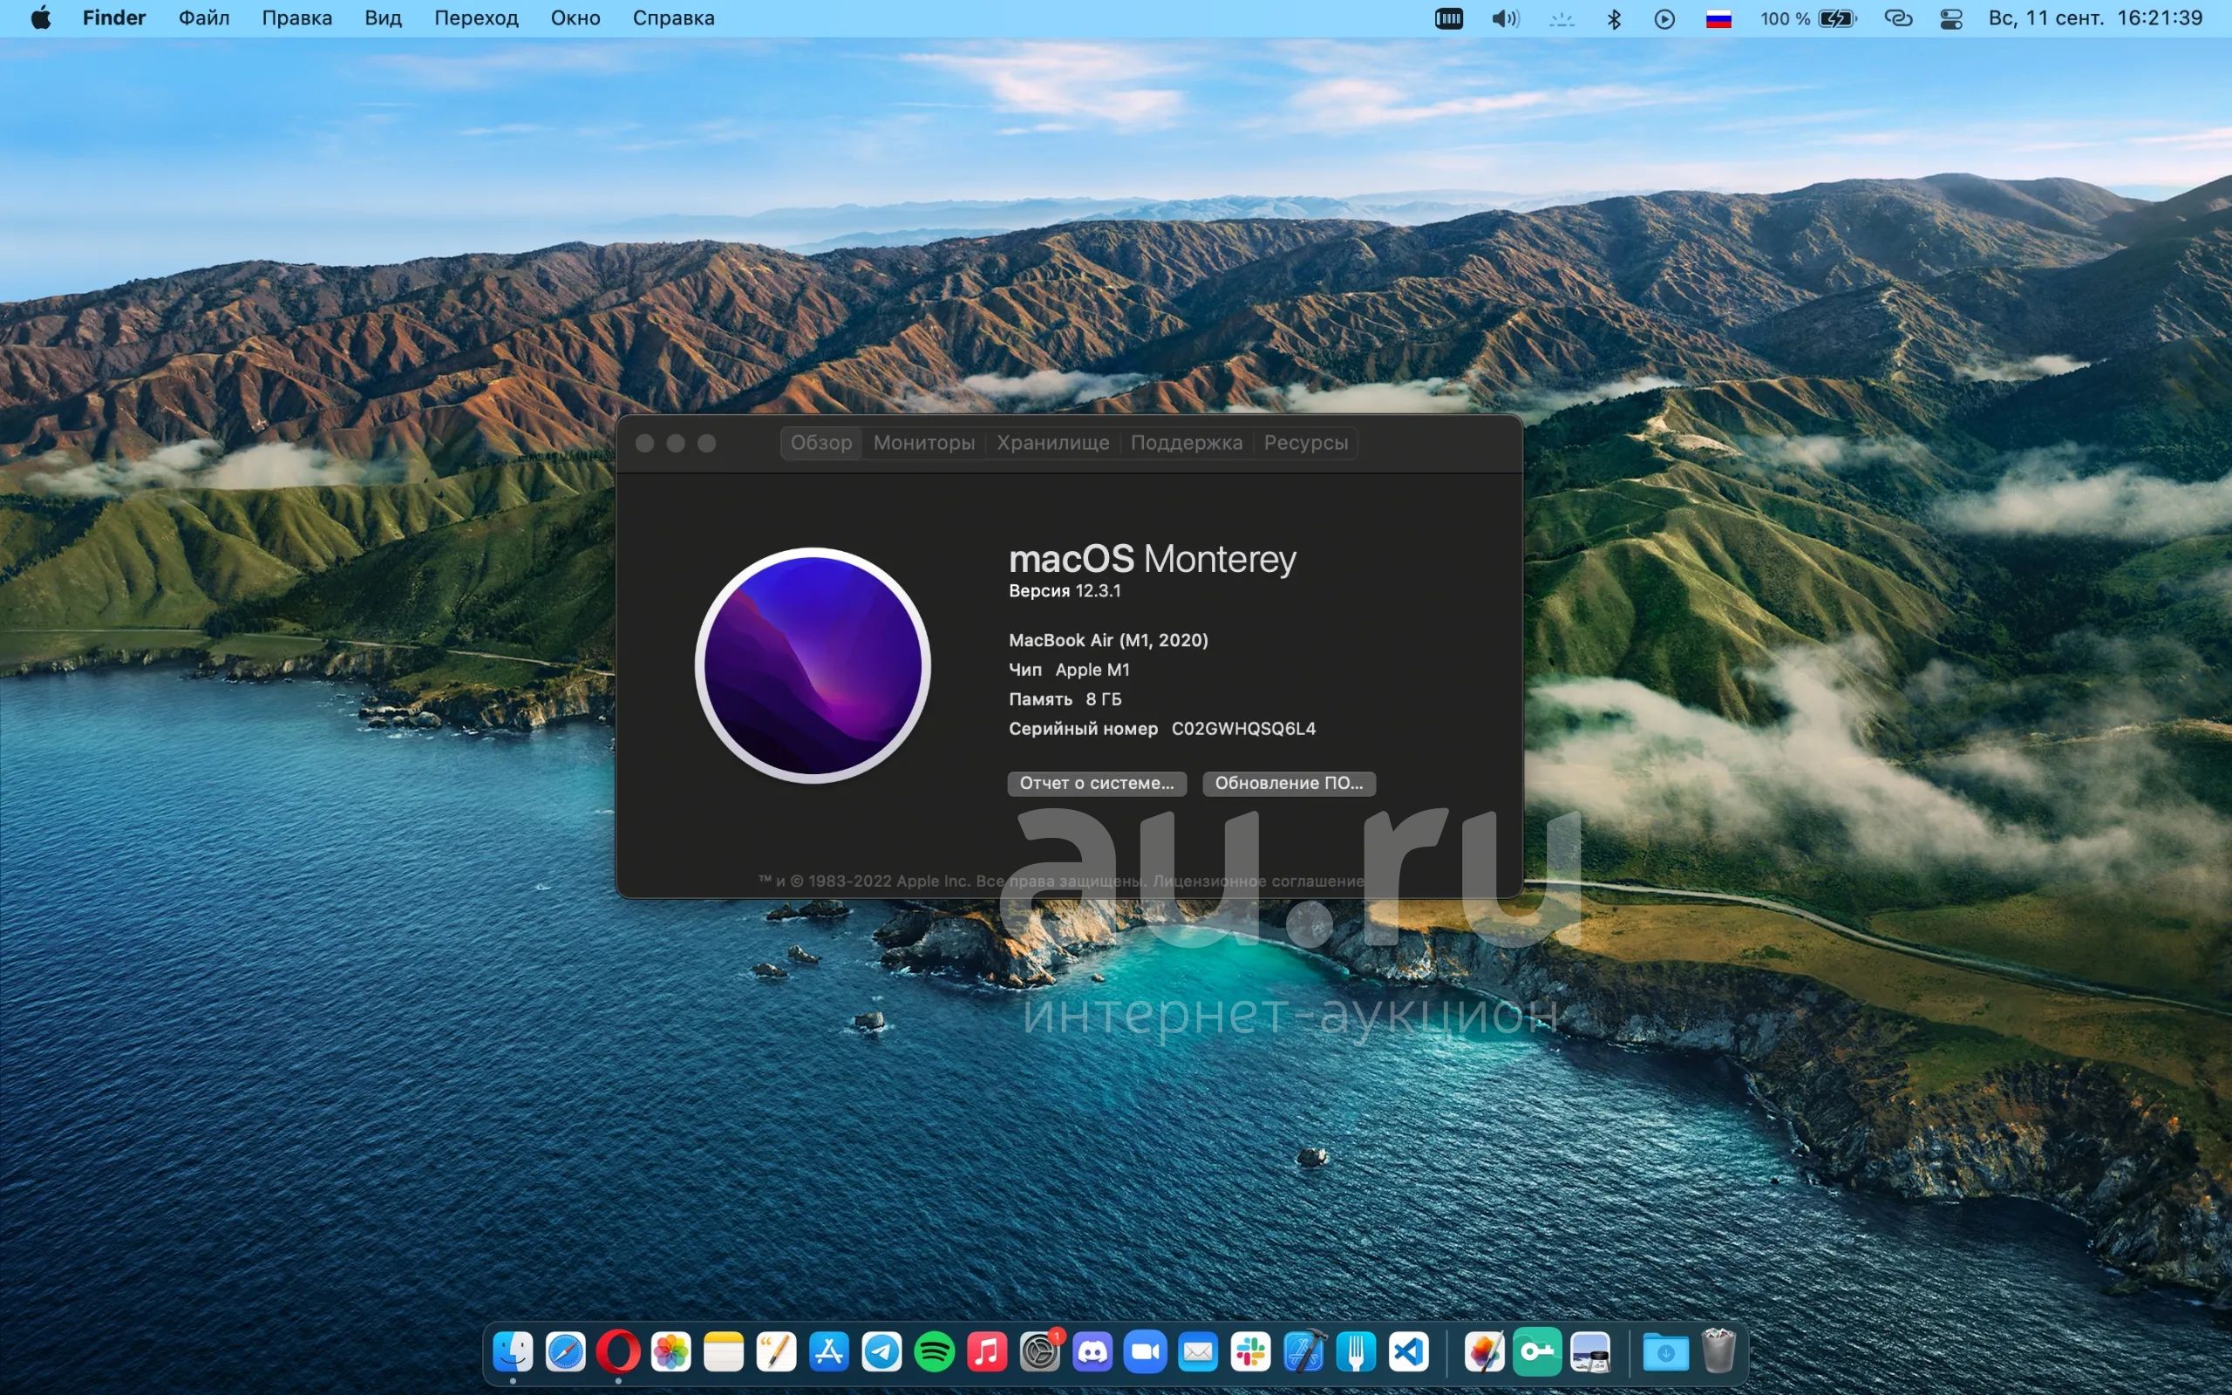Switch to the Хранилище tab
Image resolution: width=2232 pixels, height=1395 pixels.
(x=1052, y=443)
